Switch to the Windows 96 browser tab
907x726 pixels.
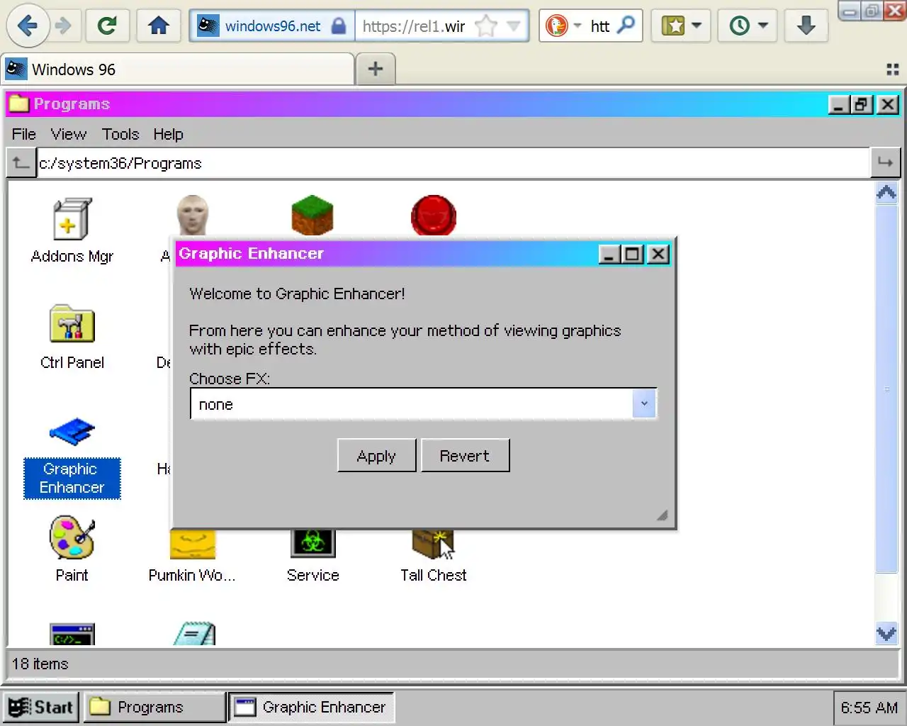177,69
